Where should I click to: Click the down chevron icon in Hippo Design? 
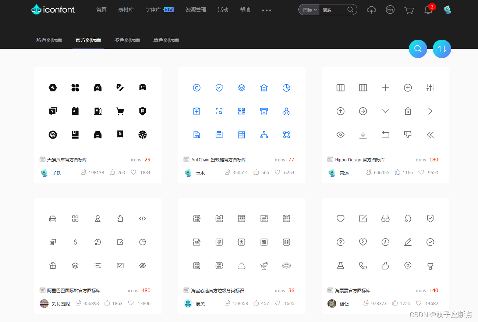click(x=385, y=111)
